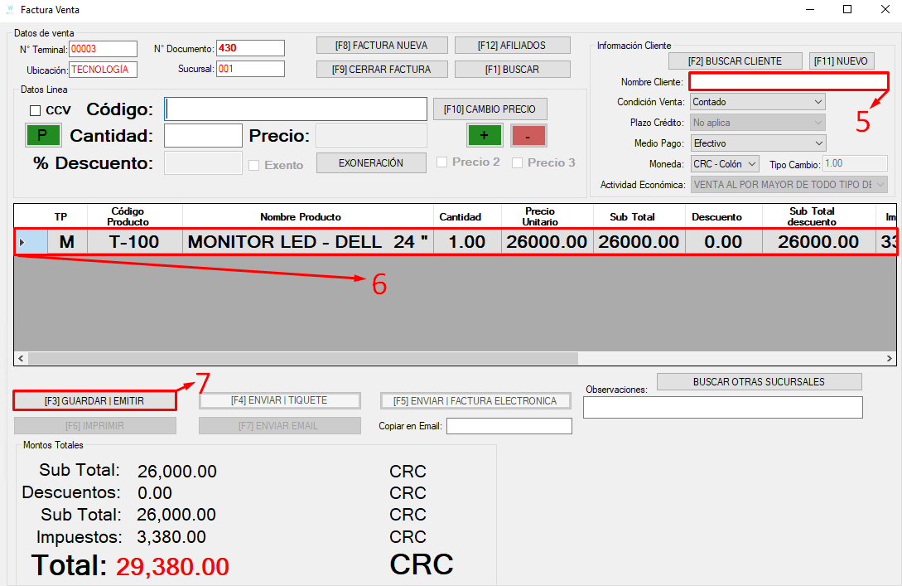
Task: Click the Impuestos value 3,380.00
Action: [x=171, y=537]
